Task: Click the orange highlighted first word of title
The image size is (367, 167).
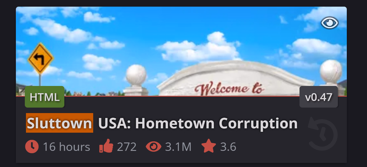Action: click(59, 123)
